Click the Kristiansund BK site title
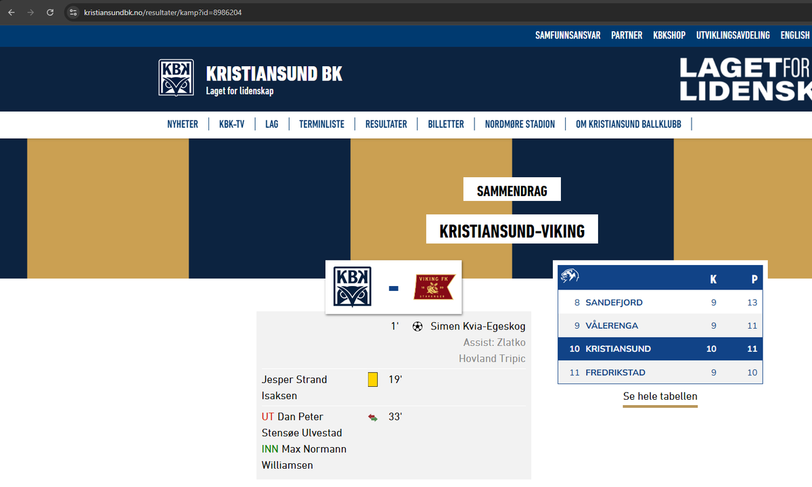812x487 pixels. pyautogui.click(x=274, y=73)
